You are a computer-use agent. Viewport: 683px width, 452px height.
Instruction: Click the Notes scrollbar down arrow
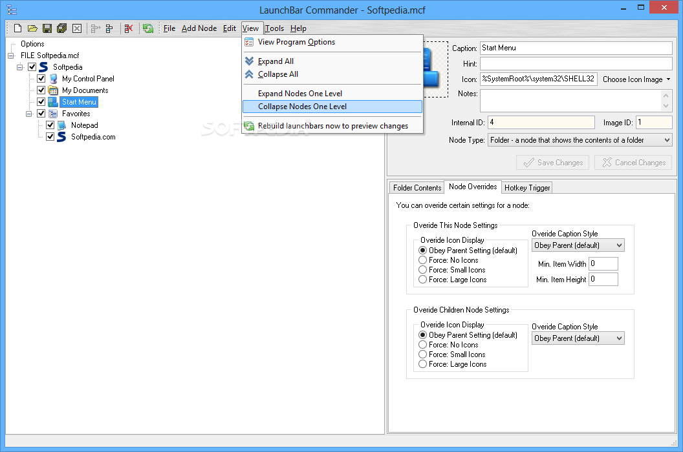tap(666, 106)
